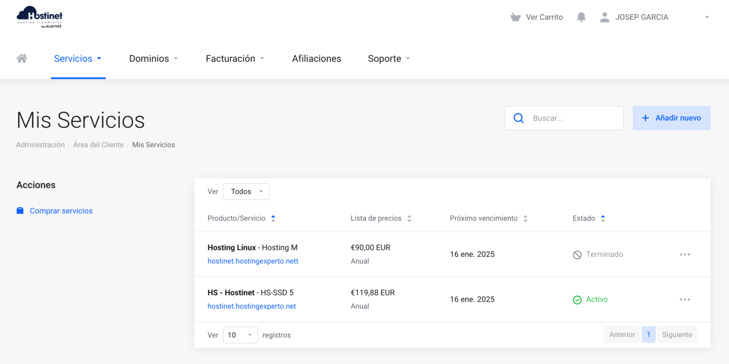Expand the JOSEP GARCIA account dropdown arrow

pyautogui.click(x=707, y=17)
